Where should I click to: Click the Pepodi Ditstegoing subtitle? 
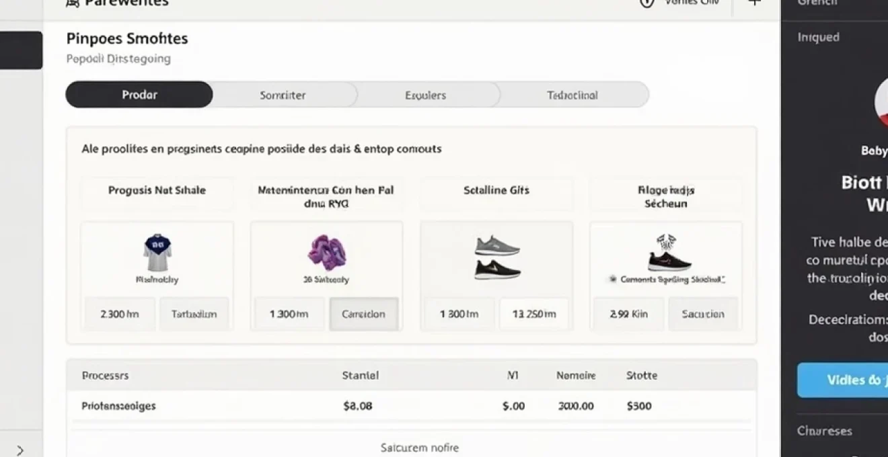(x=118, y=58)
